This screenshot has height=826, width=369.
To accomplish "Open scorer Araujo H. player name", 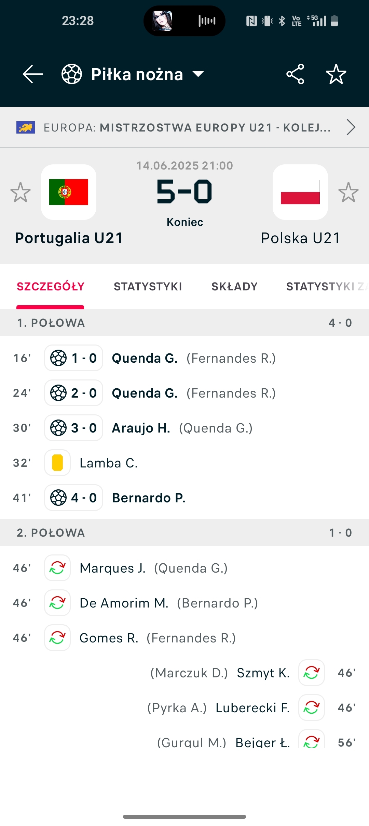I will click(x=141, y=428).
